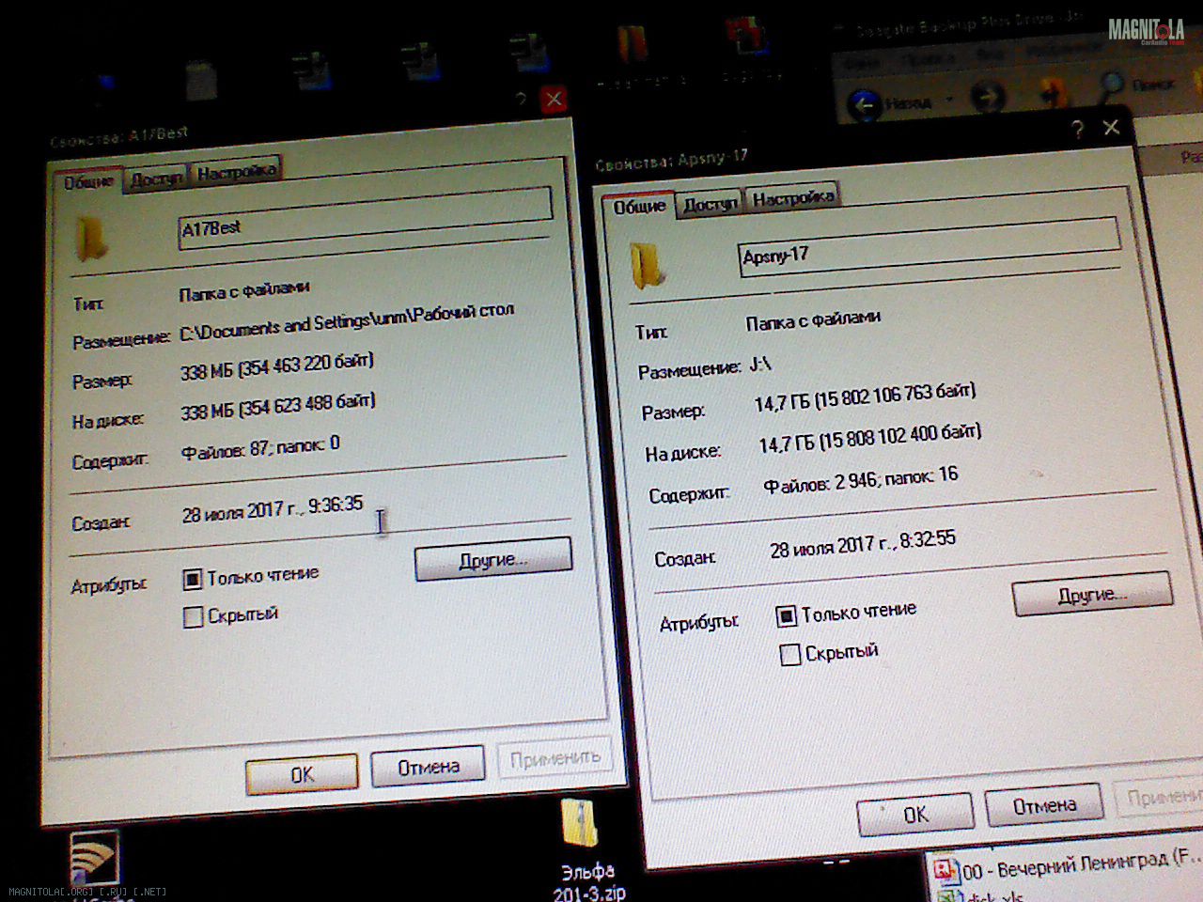Click Отмена in A17Best properties
The image size is (1203, 902).
[x=428, y=768]
